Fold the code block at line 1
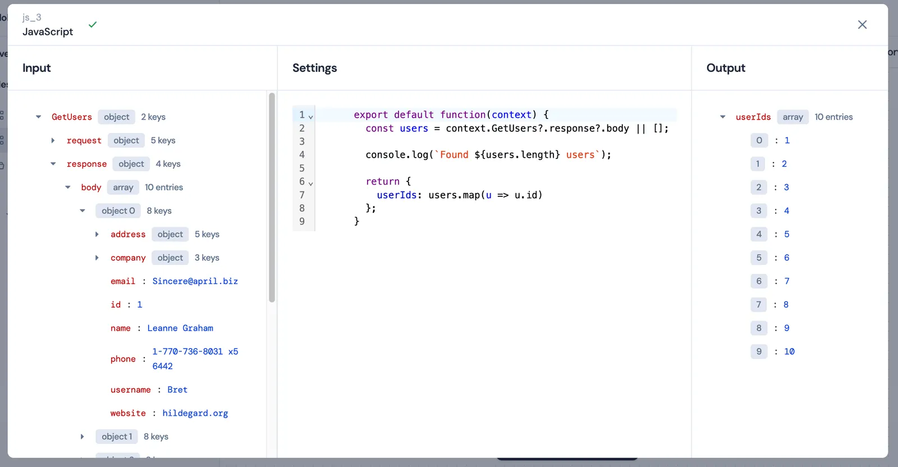 (x=311, y=117)
